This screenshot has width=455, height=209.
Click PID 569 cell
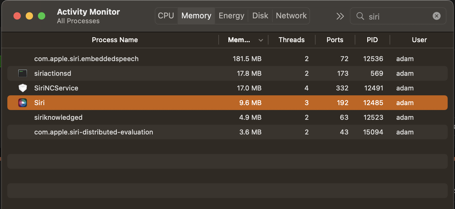point(377,73)
